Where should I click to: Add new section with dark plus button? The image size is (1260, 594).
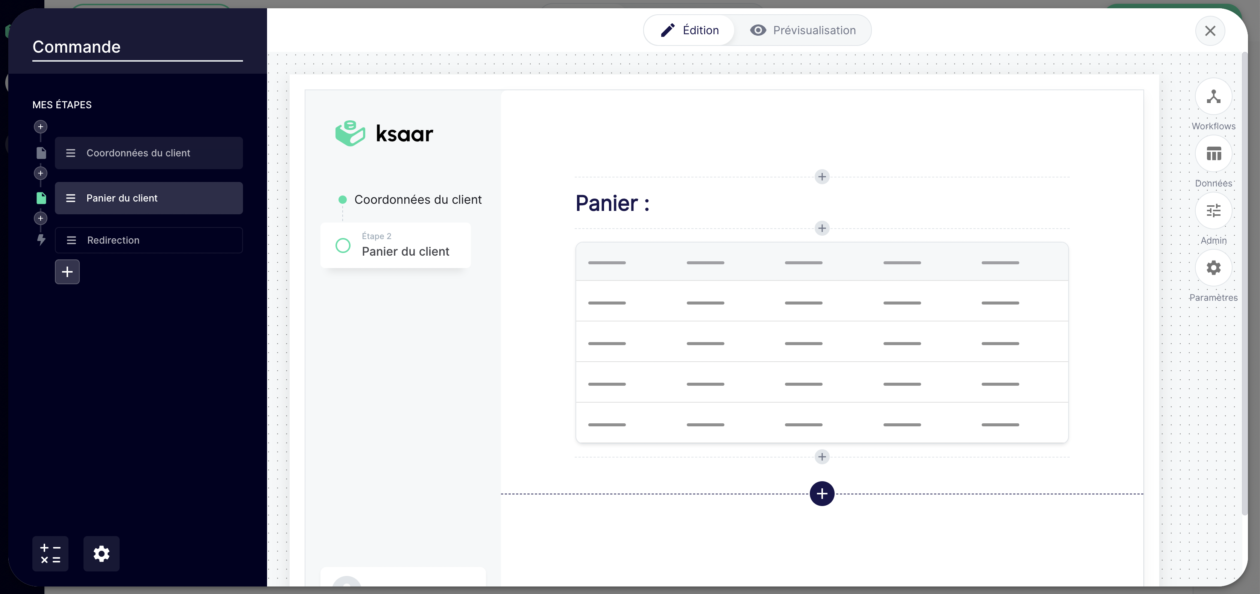(x=822, y=493)
